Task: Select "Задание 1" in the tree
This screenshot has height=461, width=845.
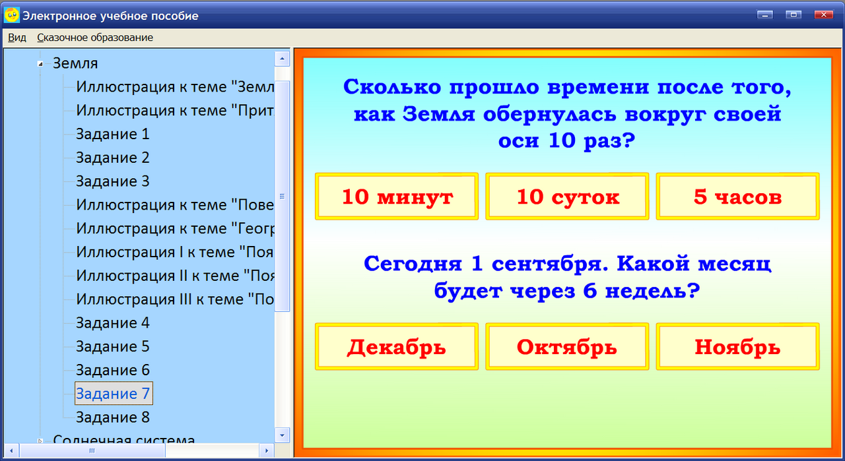Action: (x=112, y=134)
